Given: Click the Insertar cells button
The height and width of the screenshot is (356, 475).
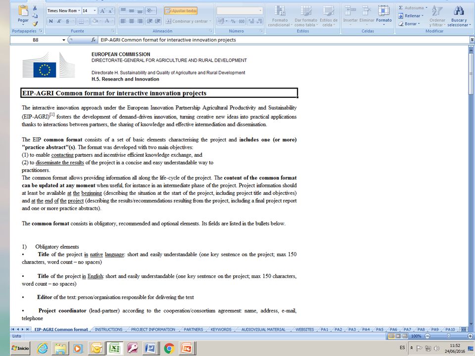Looking at the screenshot, I should (x=350, y=14).
